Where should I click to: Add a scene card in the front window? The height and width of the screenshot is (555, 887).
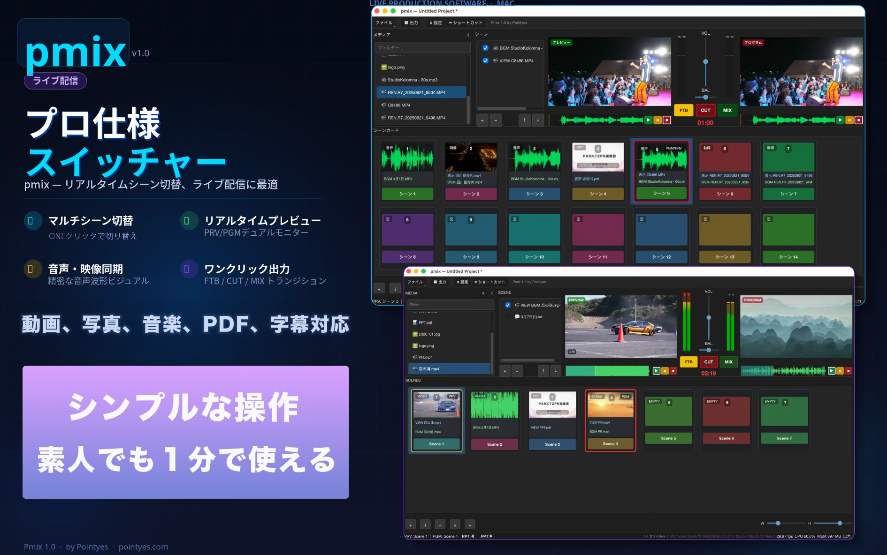coord(411,525)
